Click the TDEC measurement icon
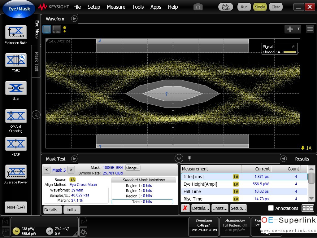This screenshot has width=317, height=238. [16, 60]
